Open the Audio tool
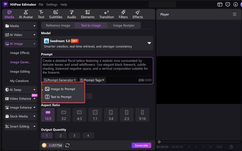 tap(71, 14)
